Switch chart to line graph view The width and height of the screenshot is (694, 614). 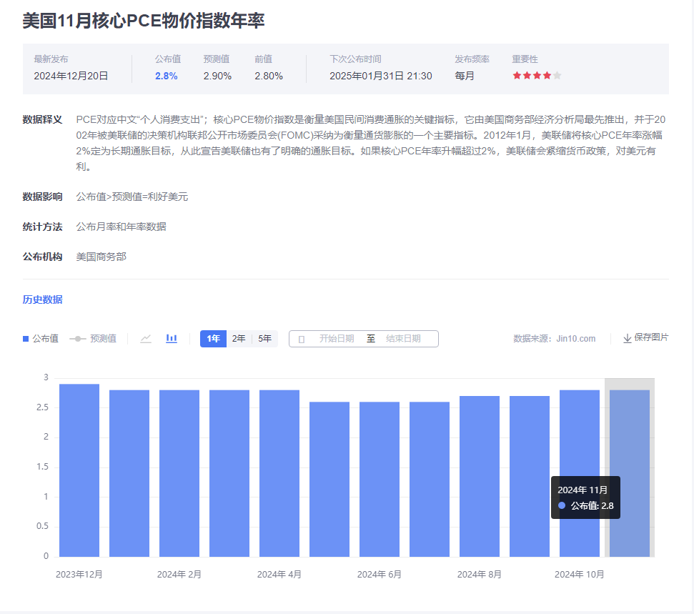point(146,339)
